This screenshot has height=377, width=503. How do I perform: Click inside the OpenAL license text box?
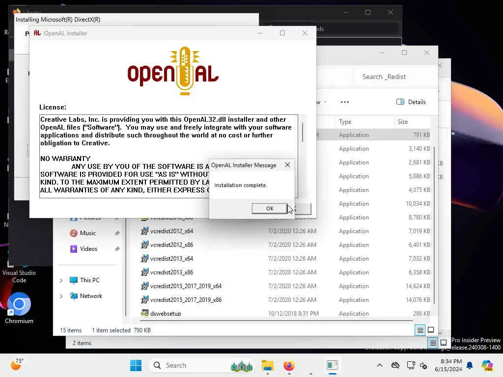coord(169,156)
